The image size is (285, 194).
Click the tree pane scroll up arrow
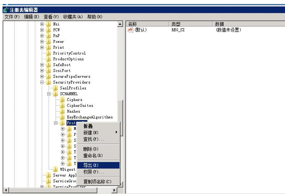[x=120, y=24]
